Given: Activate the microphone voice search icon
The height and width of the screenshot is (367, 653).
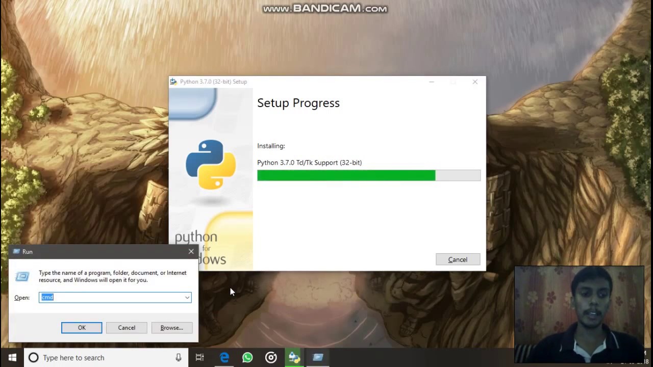Looking at the screenshot, I should pos(179,357).
